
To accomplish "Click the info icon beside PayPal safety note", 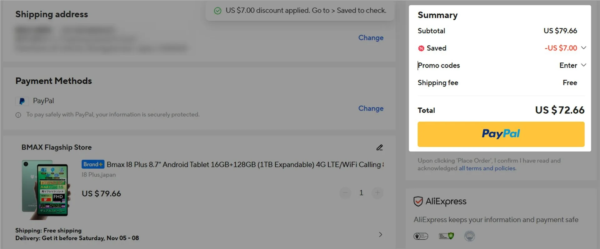I will click(18, 115).
